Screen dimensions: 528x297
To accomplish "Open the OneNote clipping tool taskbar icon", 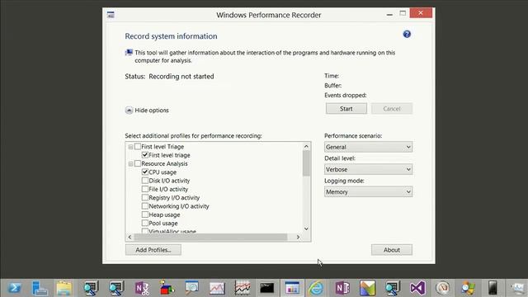I will (142, 288).
